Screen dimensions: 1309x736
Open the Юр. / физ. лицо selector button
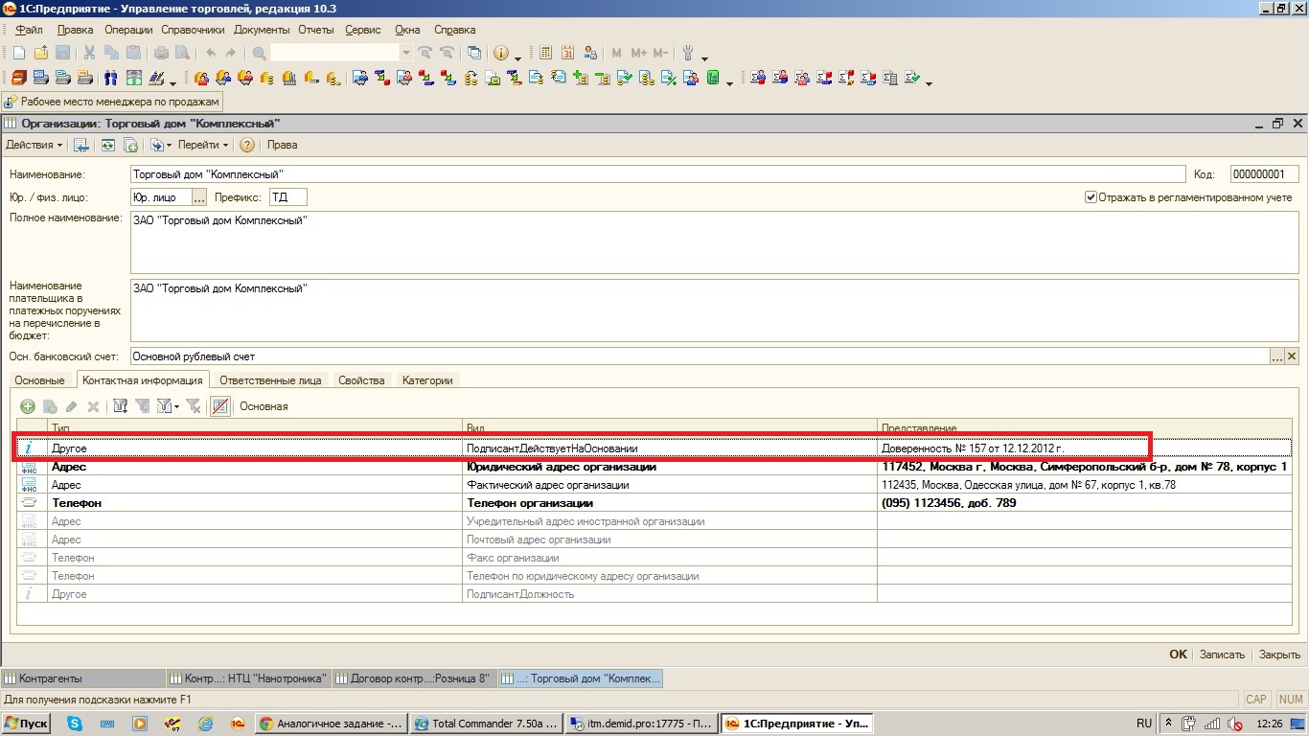tap(199, 197)
